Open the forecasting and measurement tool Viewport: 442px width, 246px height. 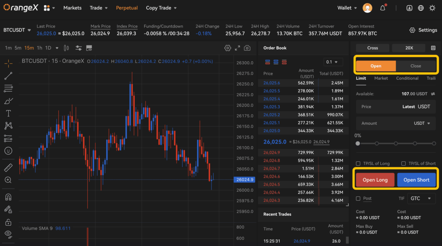[x=8, y=139]
